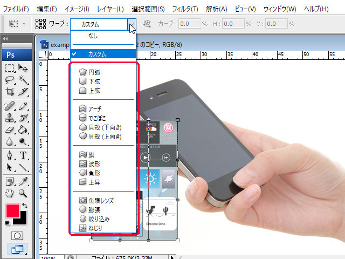Swap foreground and background colors
345x259 pixels.
click(x=25, y=206)
